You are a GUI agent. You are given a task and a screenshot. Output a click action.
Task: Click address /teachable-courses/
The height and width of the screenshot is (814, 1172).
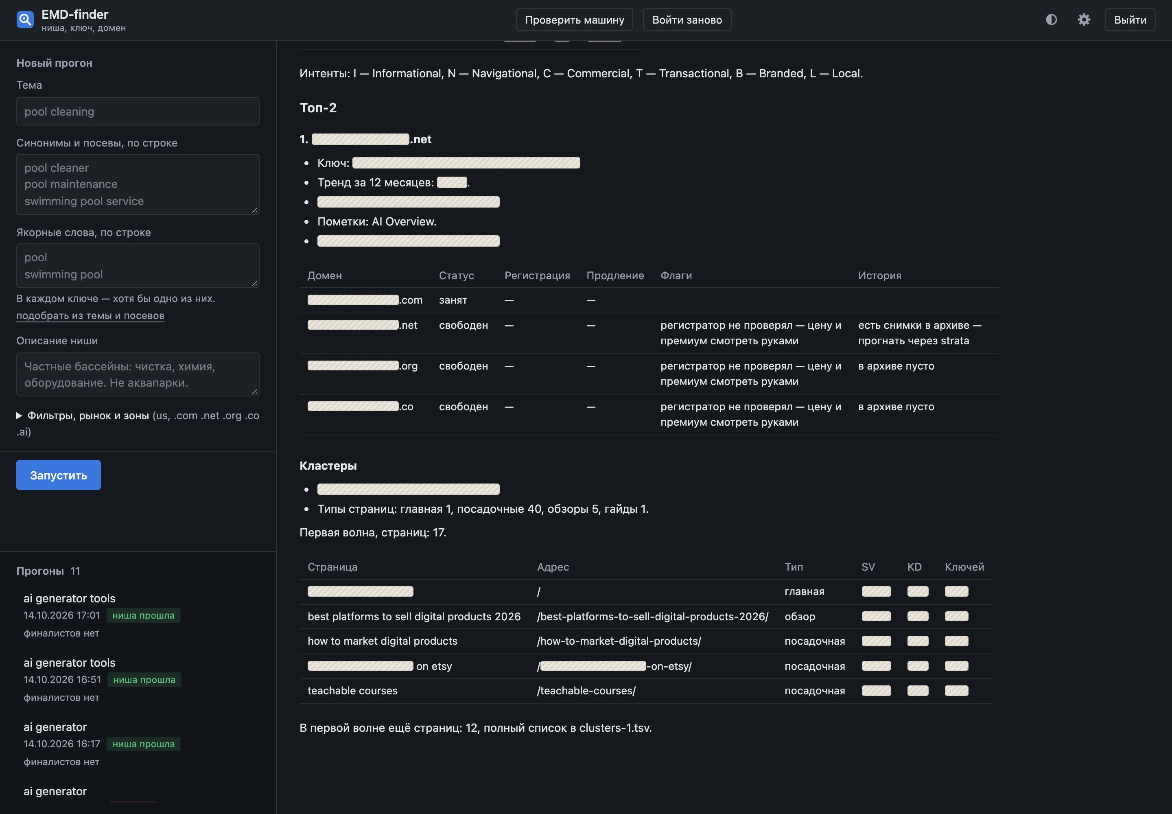pyautogui.click(x=586, y=691)
